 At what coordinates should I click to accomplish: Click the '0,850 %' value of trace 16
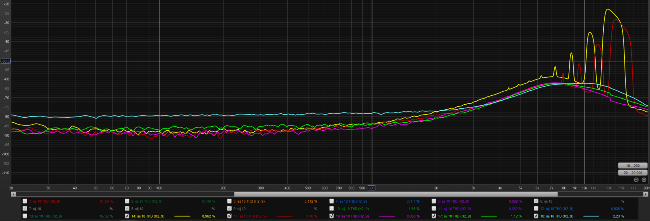pos(413,216)
